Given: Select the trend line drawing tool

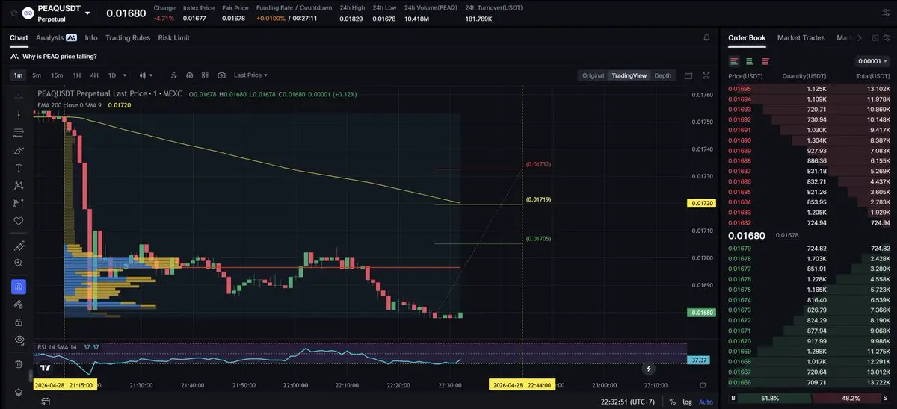Looking at the screenshot, I should 19,115.
